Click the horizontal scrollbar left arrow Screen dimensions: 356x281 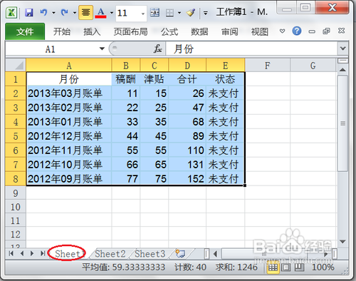tap(215, 254)
